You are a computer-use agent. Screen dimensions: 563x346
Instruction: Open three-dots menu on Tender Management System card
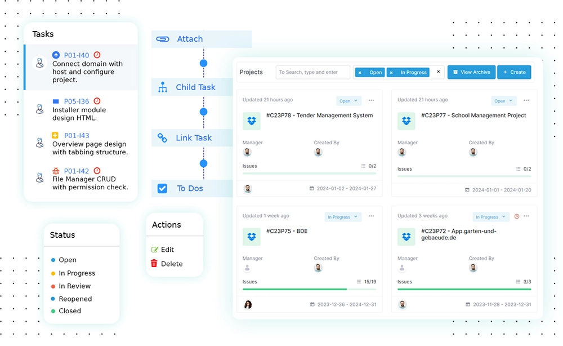click(x=371, y=100)
